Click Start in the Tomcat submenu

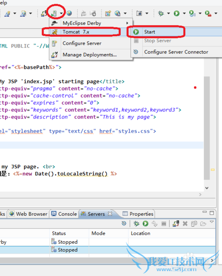pyautogui.click(x=177, y=32)
